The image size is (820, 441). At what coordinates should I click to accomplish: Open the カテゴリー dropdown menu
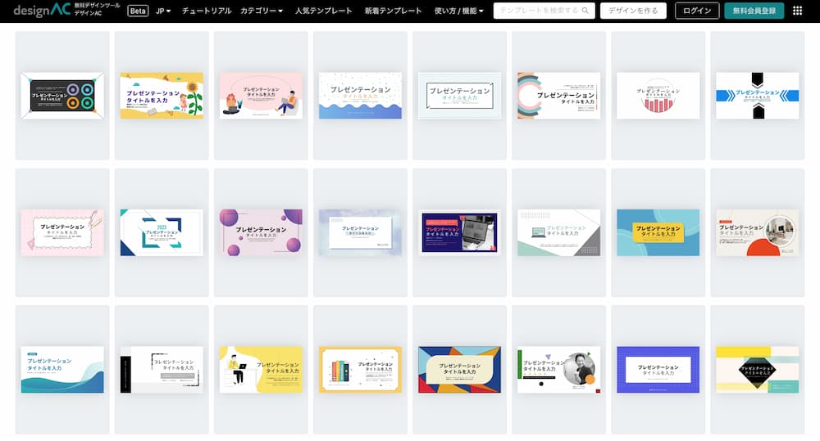(261, 11)
